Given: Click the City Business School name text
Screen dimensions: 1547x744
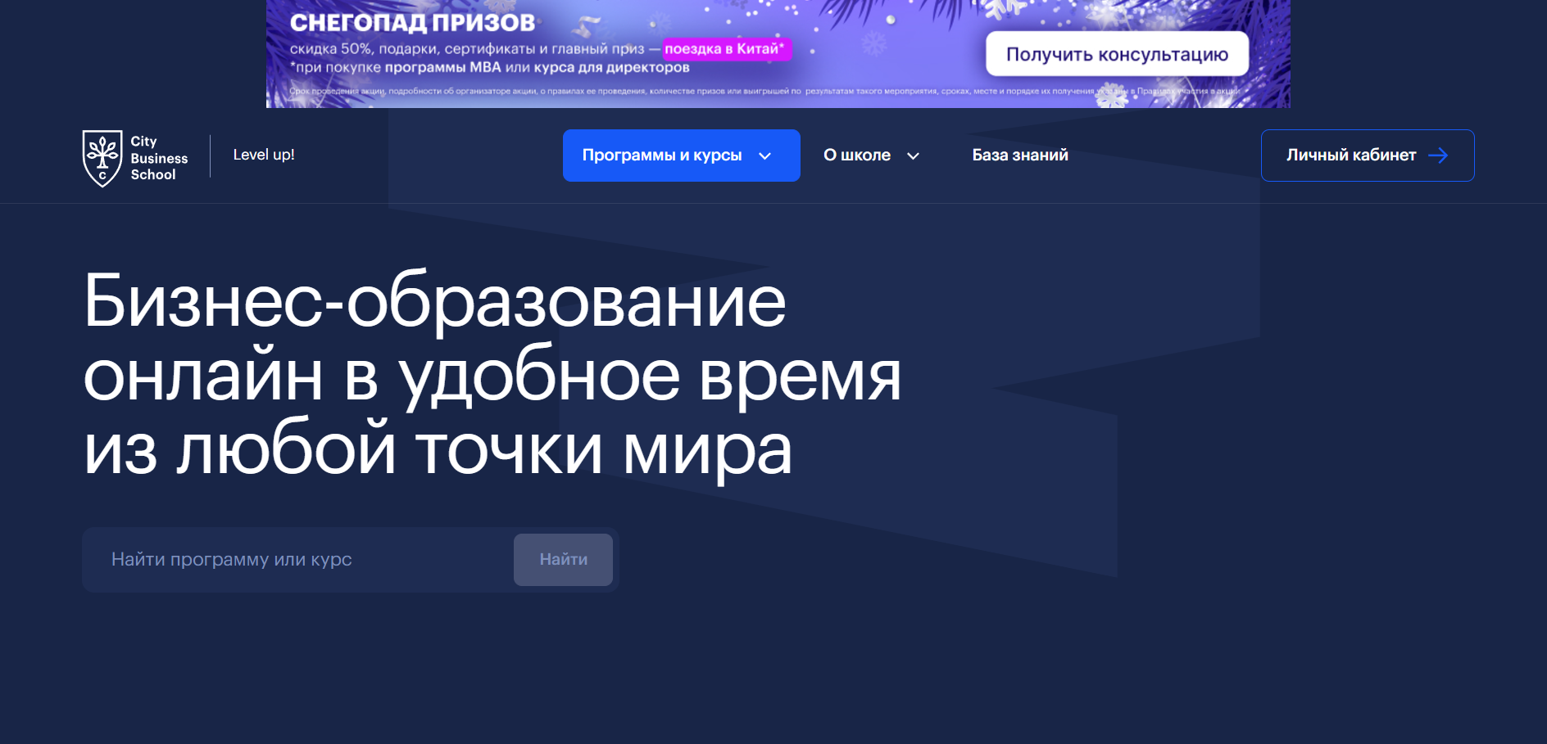Looking at the screenshot, I should [159, 158].
